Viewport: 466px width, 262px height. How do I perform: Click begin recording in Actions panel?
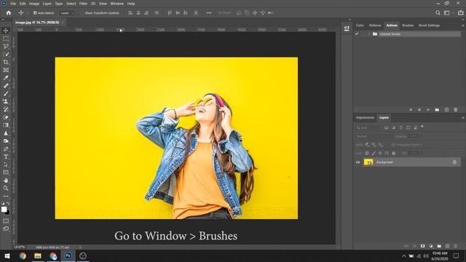click(x=419, y=110)
